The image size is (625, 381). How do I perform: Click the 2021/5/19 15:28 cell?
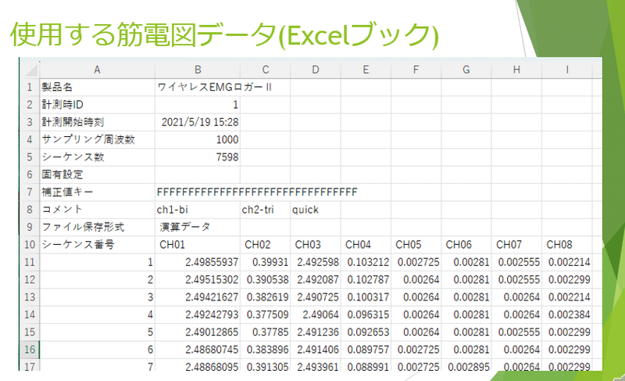tap(198, 122)
